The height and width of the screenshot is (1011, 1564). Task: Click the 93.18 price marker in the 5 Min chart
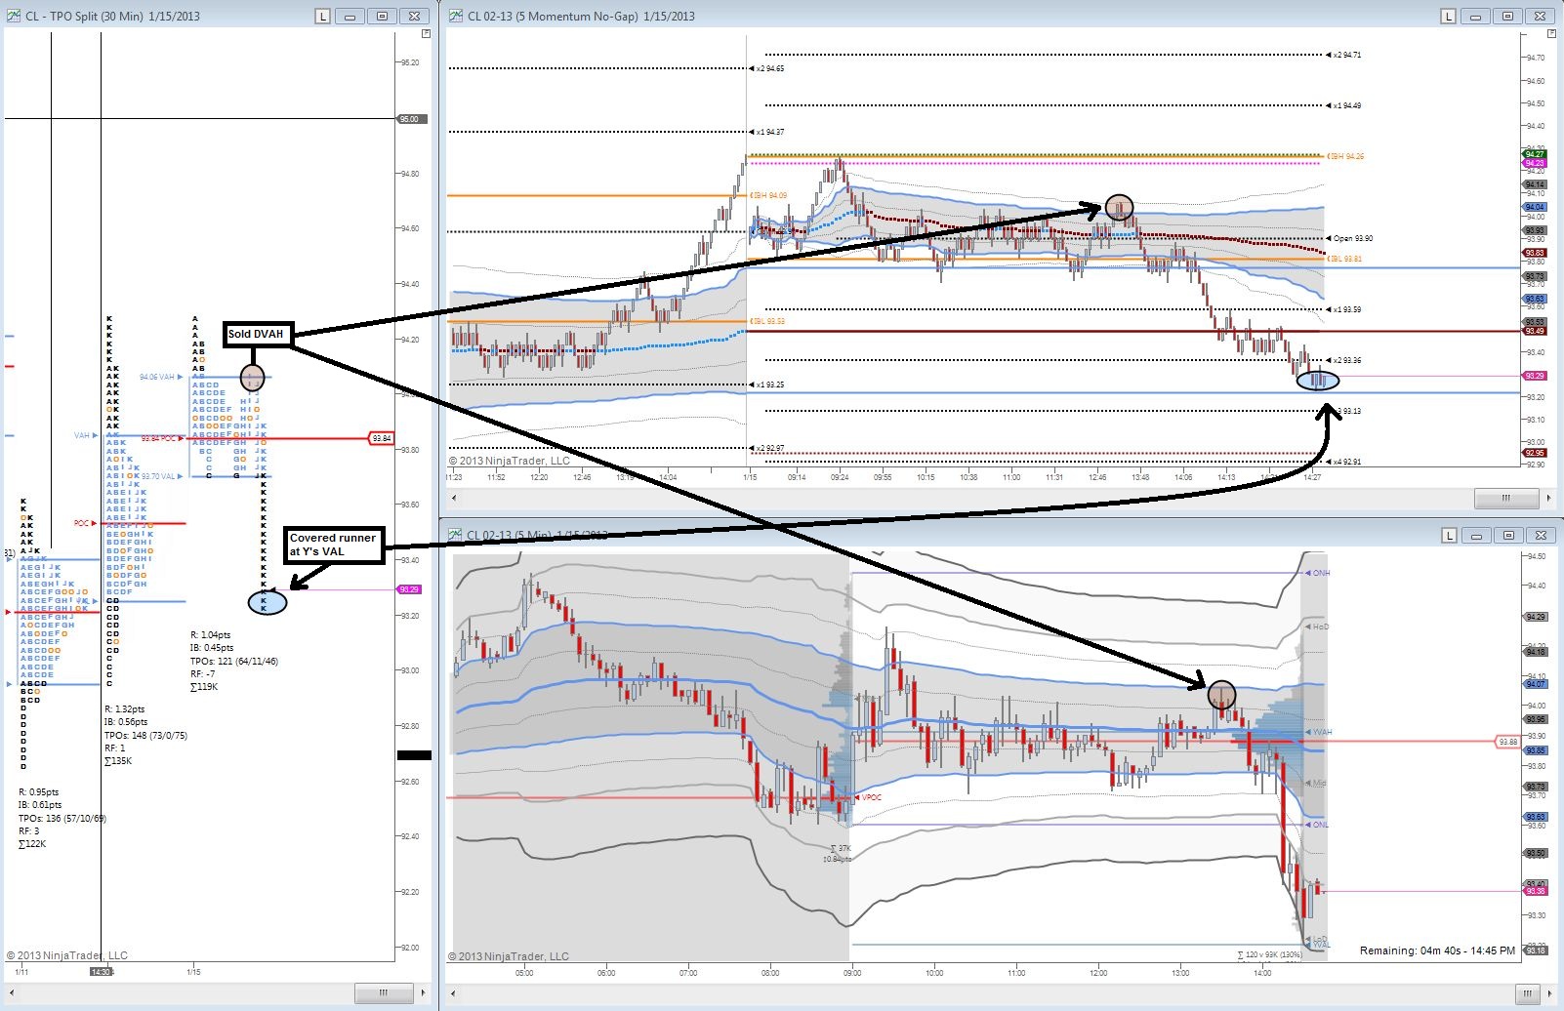[1536, 950]
